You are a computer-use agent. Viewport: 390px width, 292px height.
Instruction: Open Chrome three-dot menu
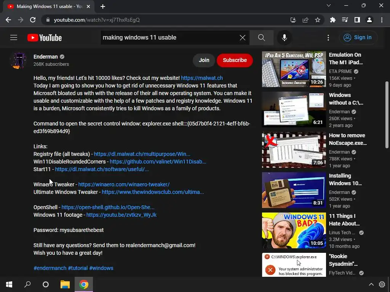point(382,20)
